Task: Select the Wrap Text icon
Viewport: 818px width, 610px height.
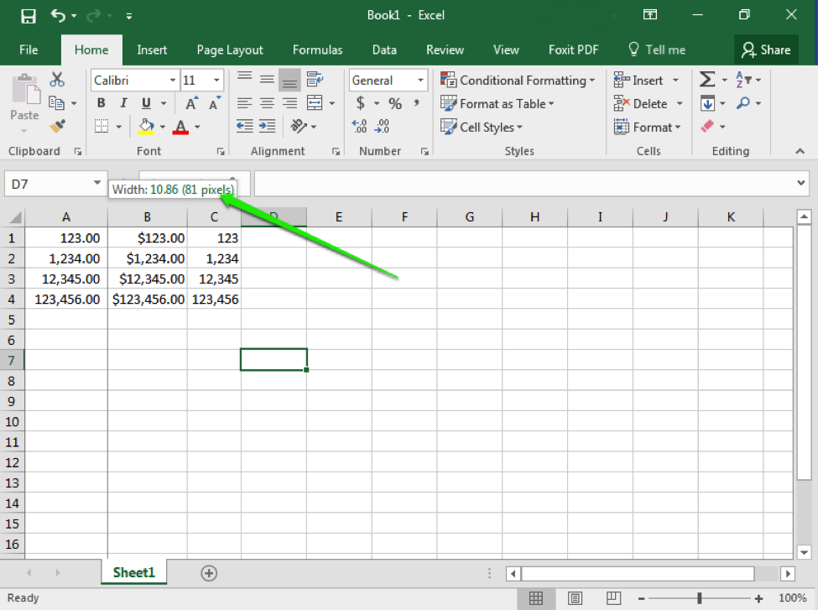Action: tap(315, 80)
